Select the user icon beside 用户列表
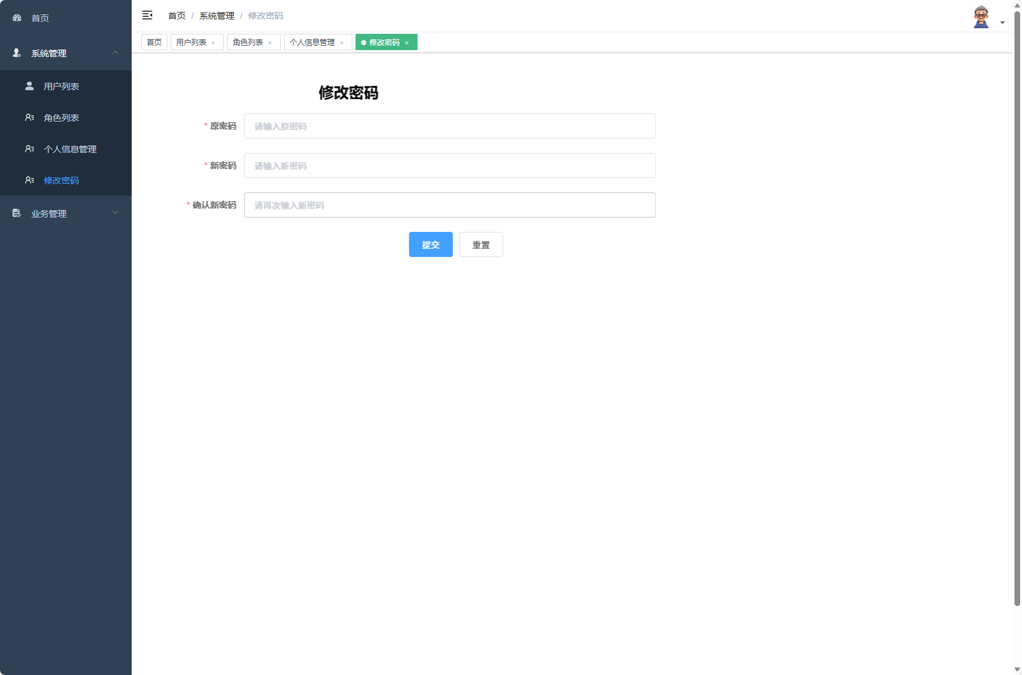 tap(29, 86)
